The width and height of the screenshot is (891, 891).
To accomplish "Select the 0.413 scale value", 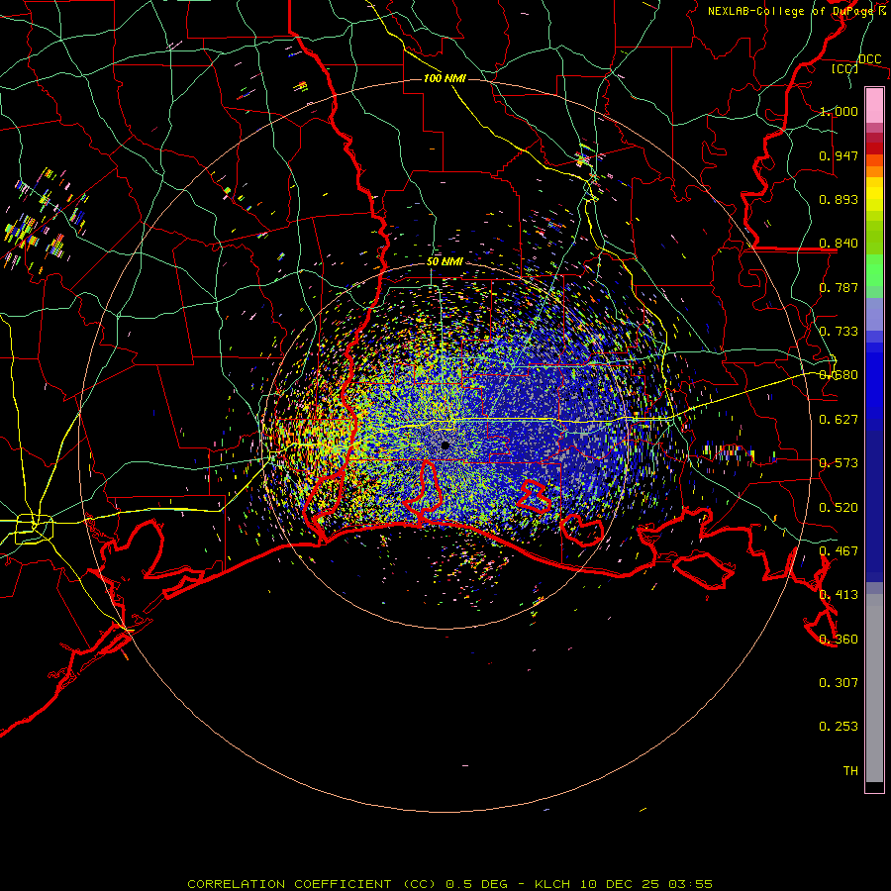I will click(x=839, y=595).
